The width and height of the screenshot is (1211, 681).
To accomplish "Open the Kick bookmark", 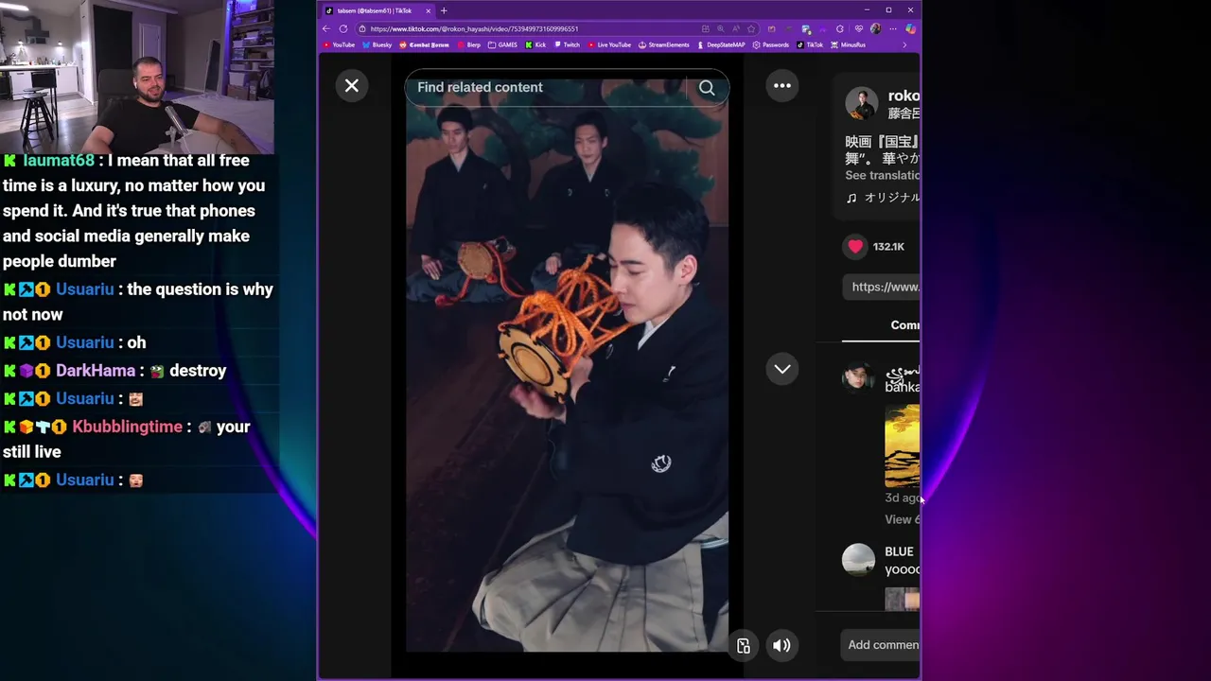I will (x=535, y=44).
